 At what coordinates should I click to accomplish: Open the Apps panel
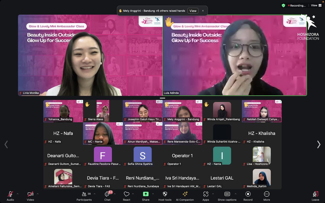pyautogui.click(x=206, y=196)
